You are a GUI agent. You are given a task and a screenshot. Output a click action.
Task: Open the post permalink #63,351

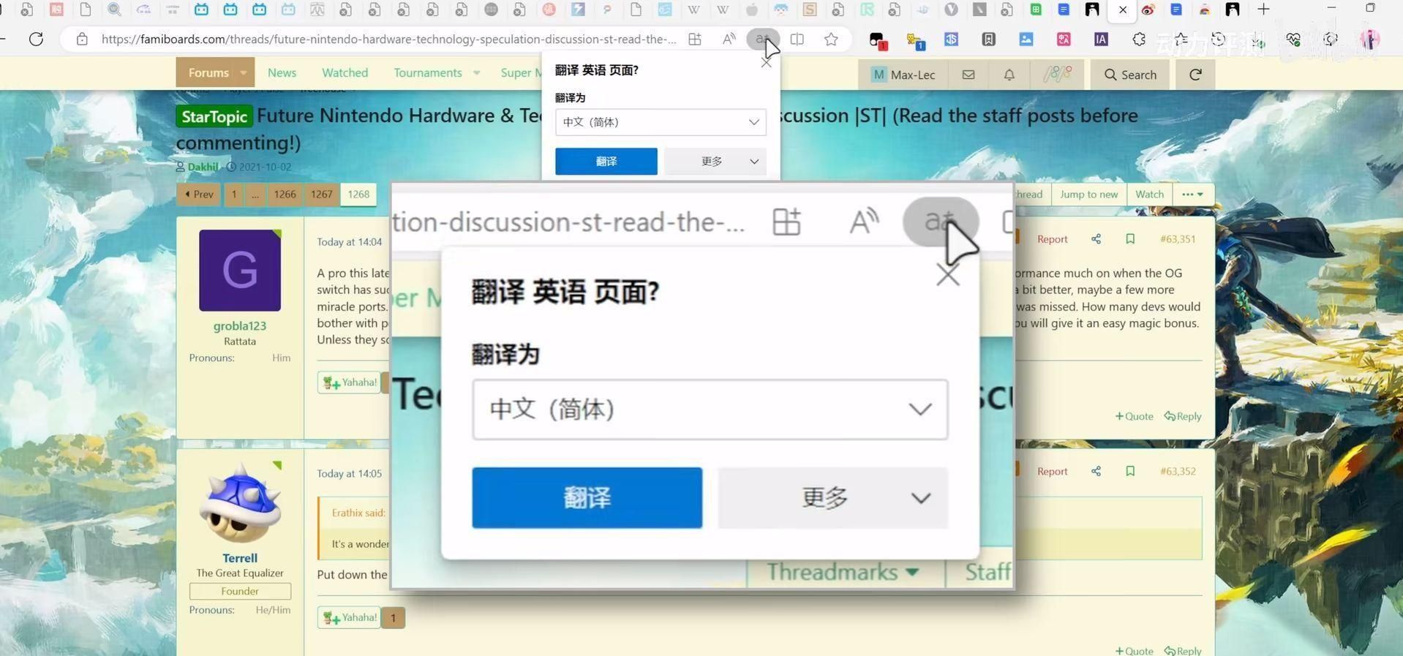pyautogui.click(x=1178, y=239)
